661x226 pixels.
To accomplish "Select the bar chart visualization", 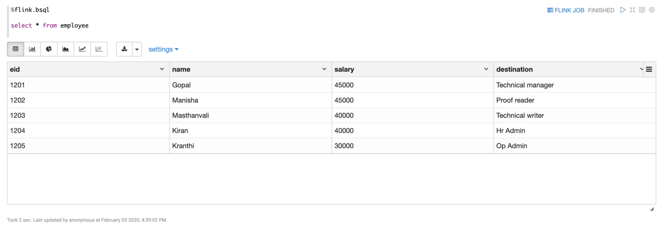I will coord(32,49).
